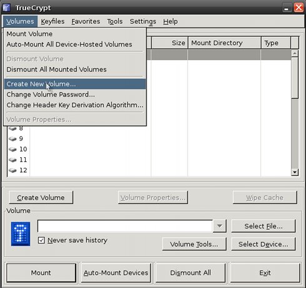This screenshot has height=288, width=306.
Task: Click the Select File... button
Action: pos(263,226)
